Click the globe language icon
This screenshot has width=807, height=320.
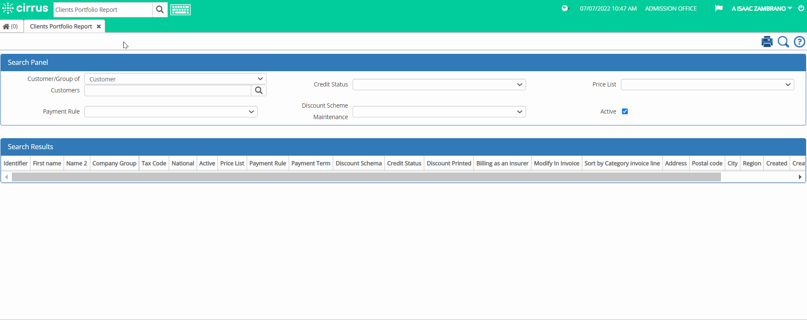click(x=565, y=8)
